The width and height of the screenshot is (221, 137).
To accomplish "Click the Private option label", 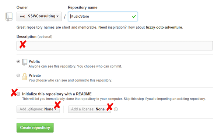I will point(35,75).
